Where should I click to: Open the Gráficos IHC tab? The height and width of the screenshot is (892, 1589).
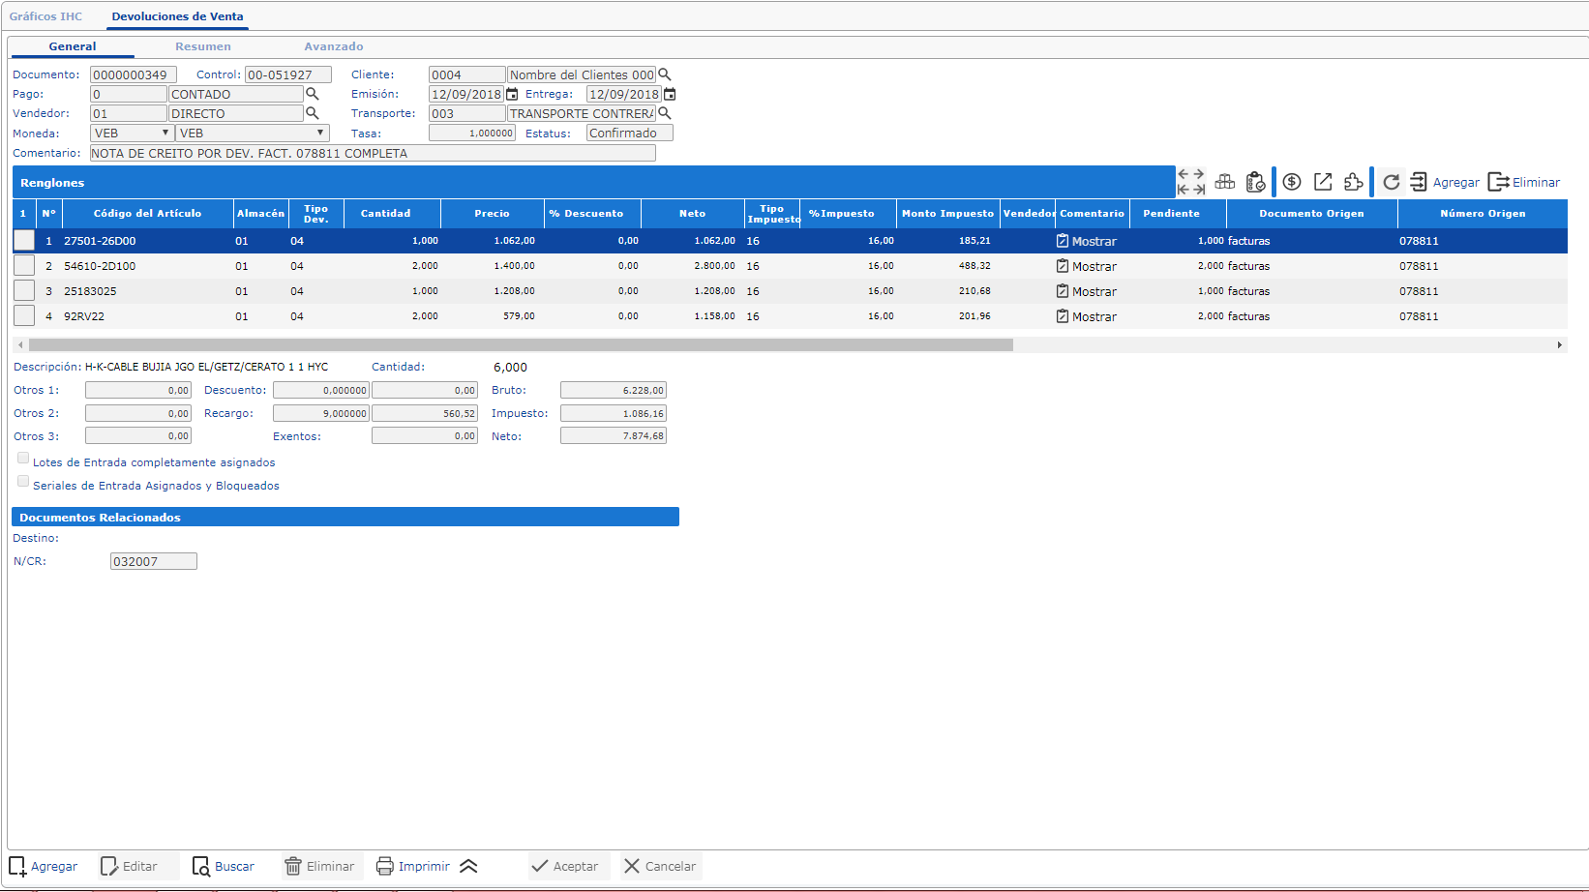[45, 16]
